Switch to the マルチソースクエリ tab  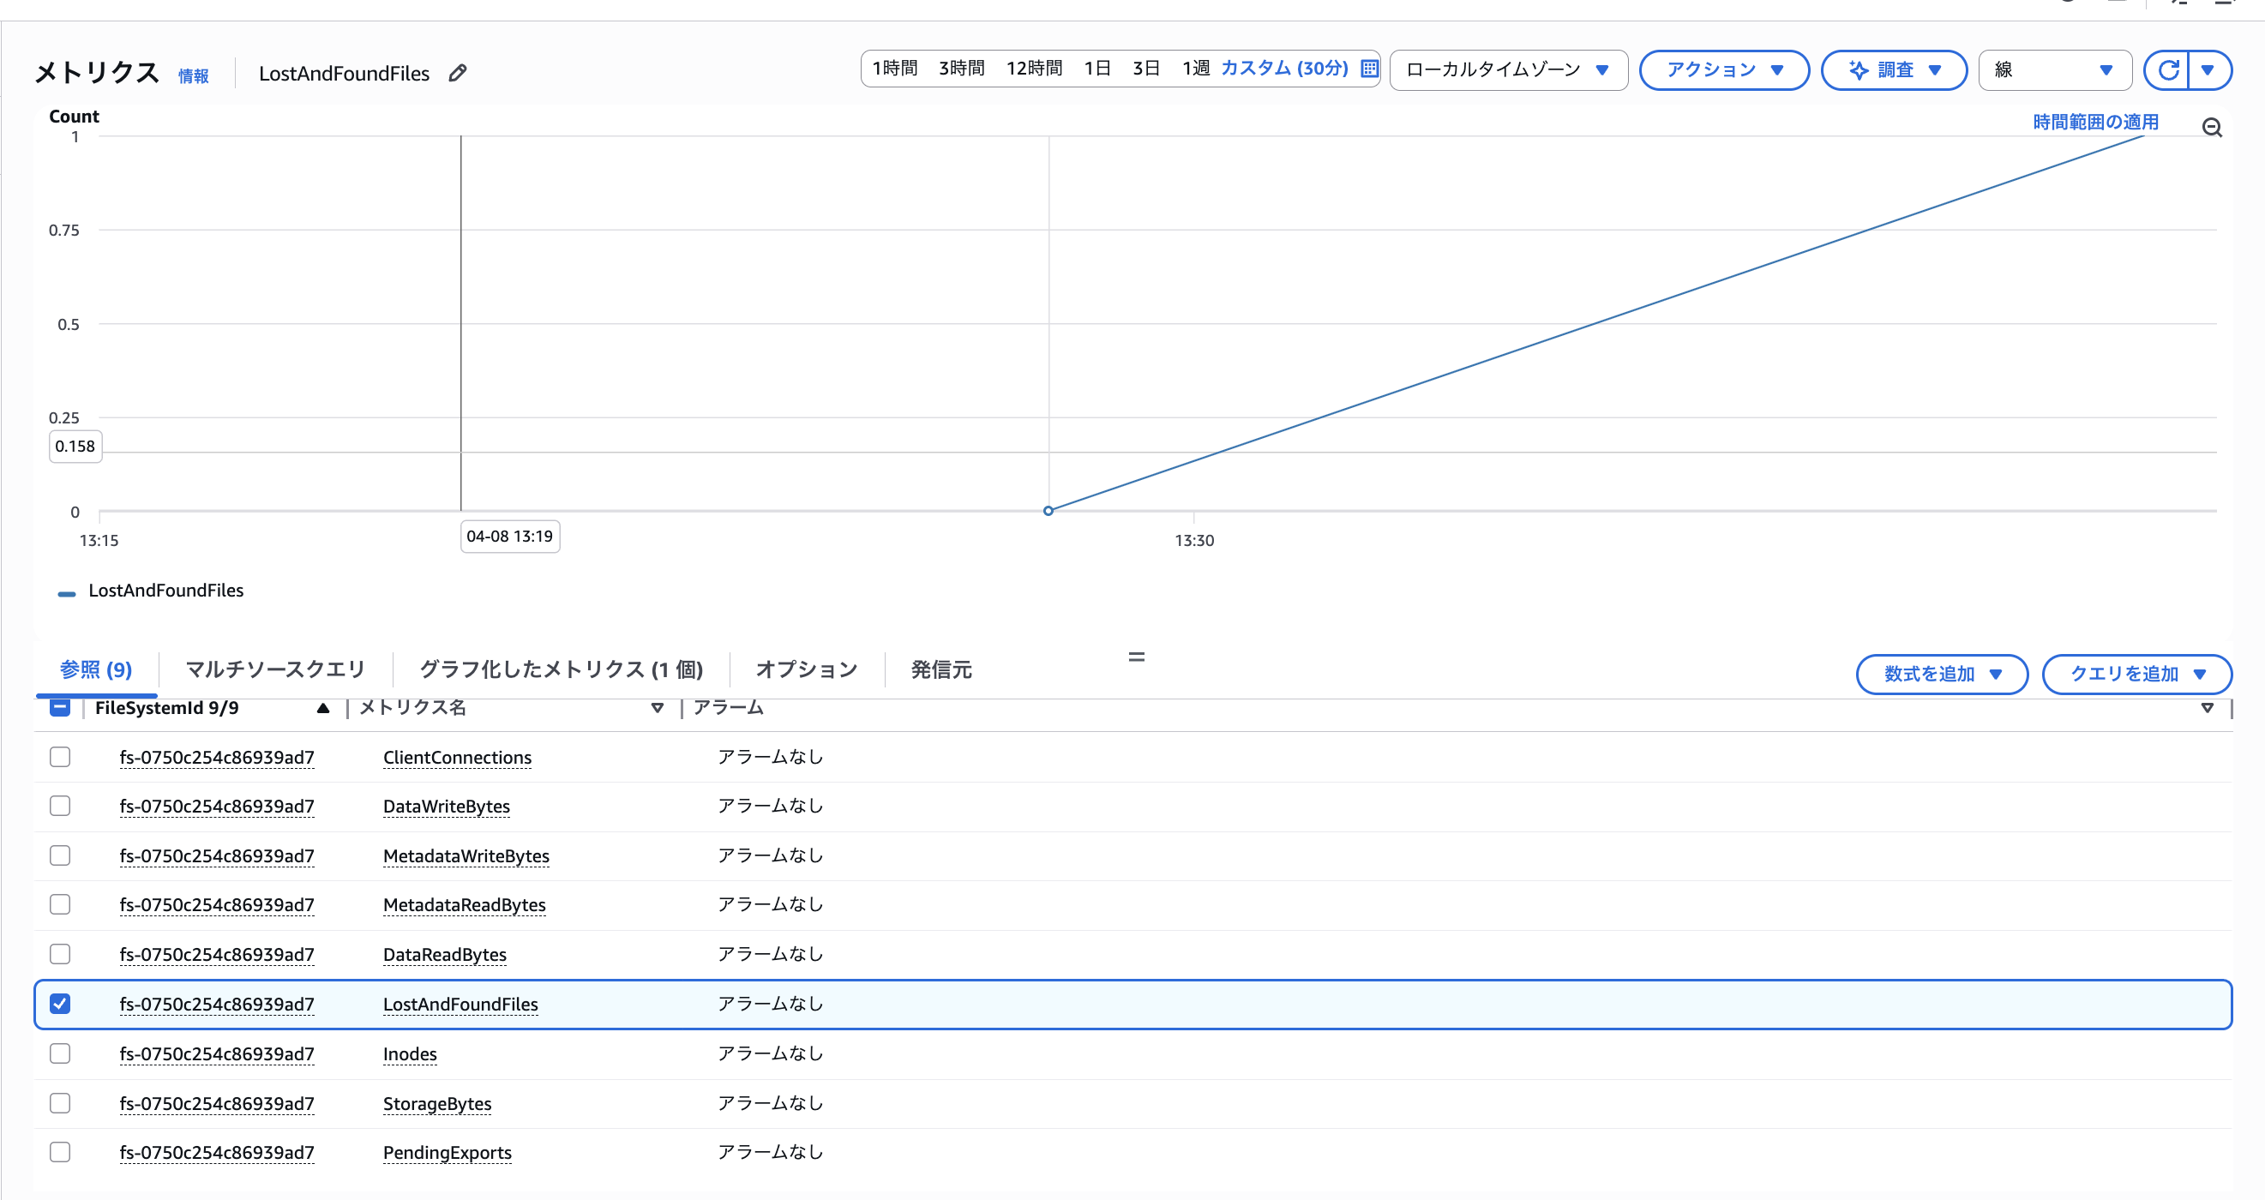275,669
